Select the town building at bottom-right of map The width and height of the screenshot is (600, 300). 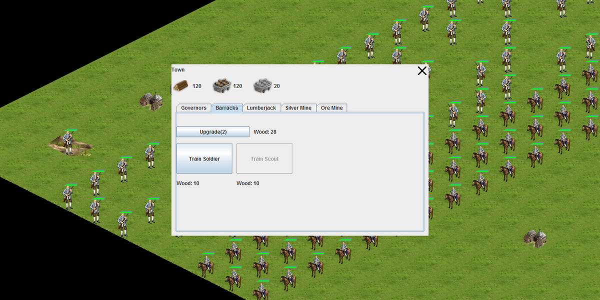(534, 238)
